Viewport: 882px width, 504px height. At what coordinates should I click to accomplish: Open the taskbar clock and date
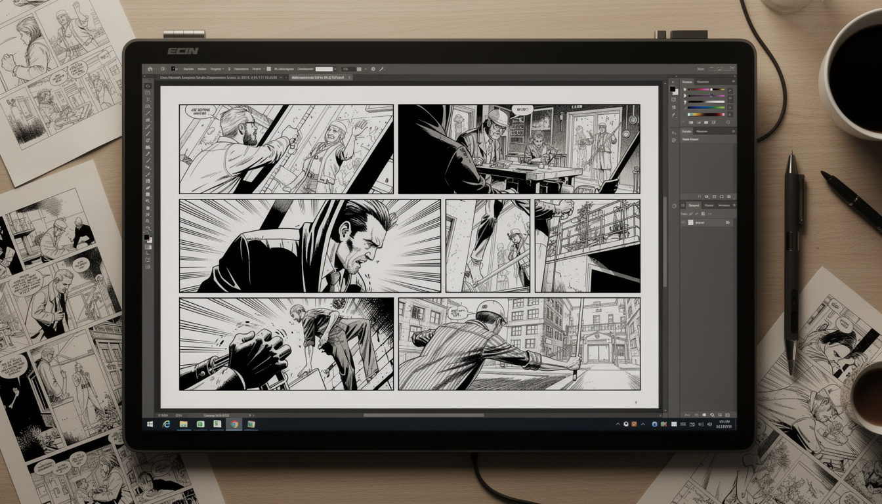point(724,425)
